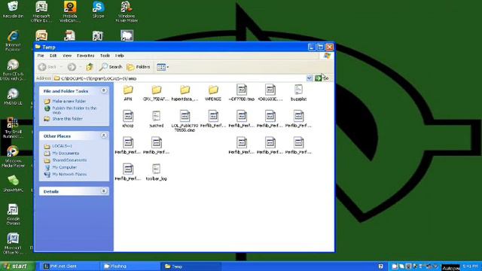The width and height of the screenshot is (482, 271).
Task: Select the toolbar_log file
Action: tap(156, 172)
